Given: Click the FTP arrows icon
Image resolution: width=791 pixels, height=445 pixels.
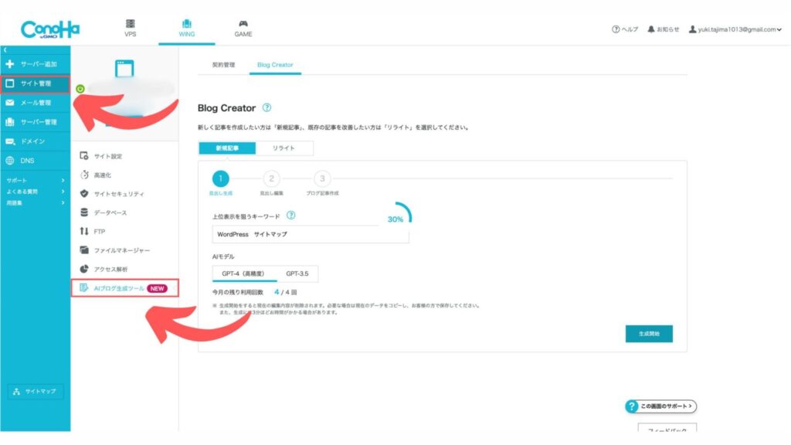Looking at the screenshot, I should (84, 231).
